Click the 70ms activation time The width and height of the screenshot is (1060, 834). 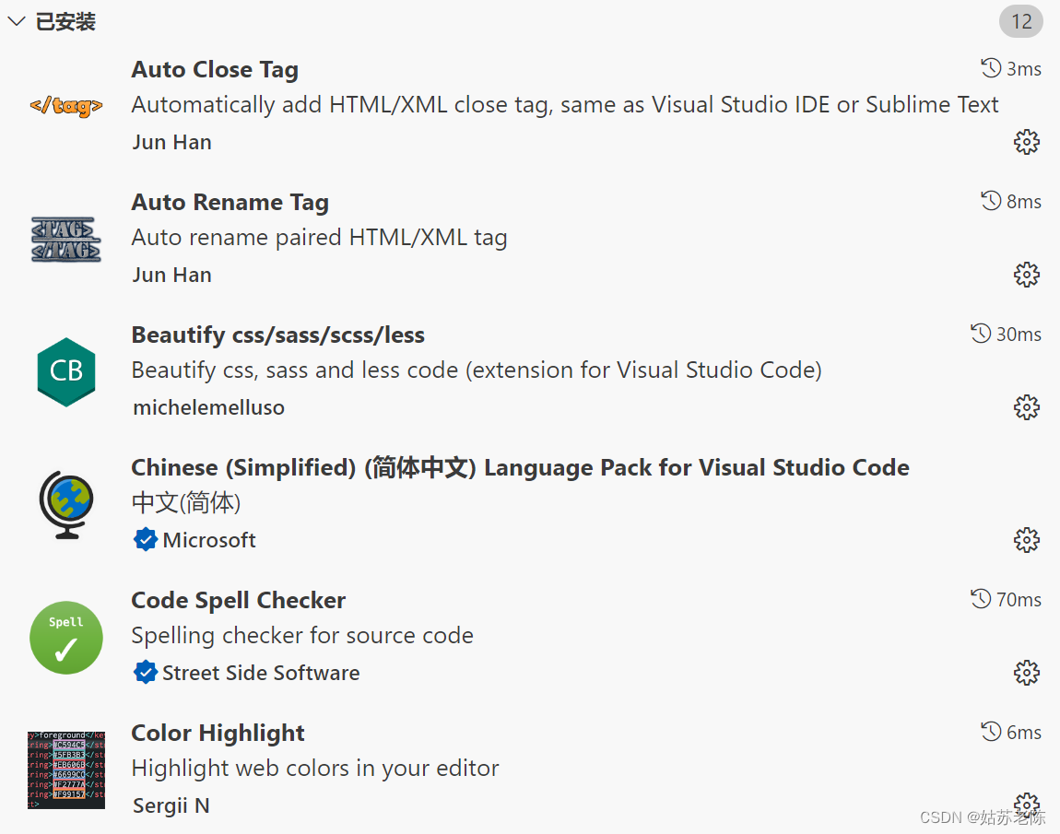pyautogui.click(x=1019, y=600)
